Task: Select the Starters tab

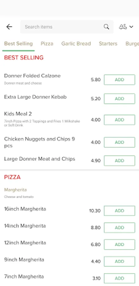Action: click(x=108, y=44)
